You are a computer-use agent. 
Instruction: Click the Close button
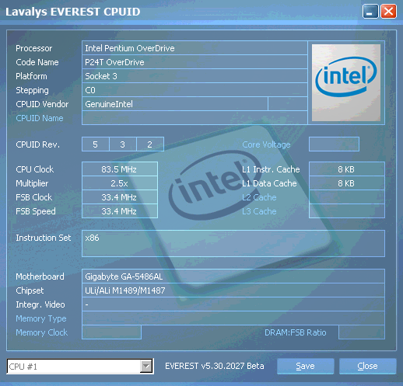pos(367,366)
